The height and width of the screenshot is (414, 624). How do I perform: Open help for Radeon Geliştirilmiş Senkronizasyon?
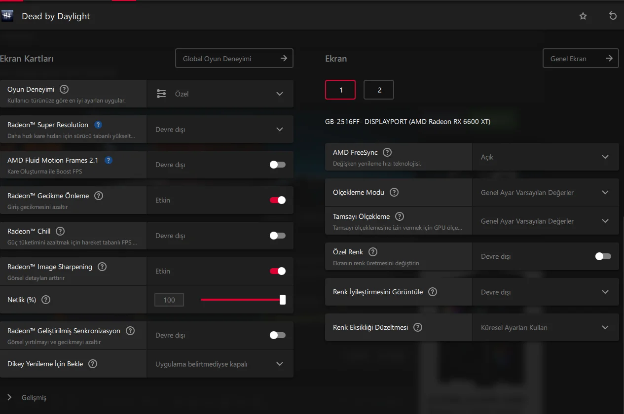[x=130, y=331]
